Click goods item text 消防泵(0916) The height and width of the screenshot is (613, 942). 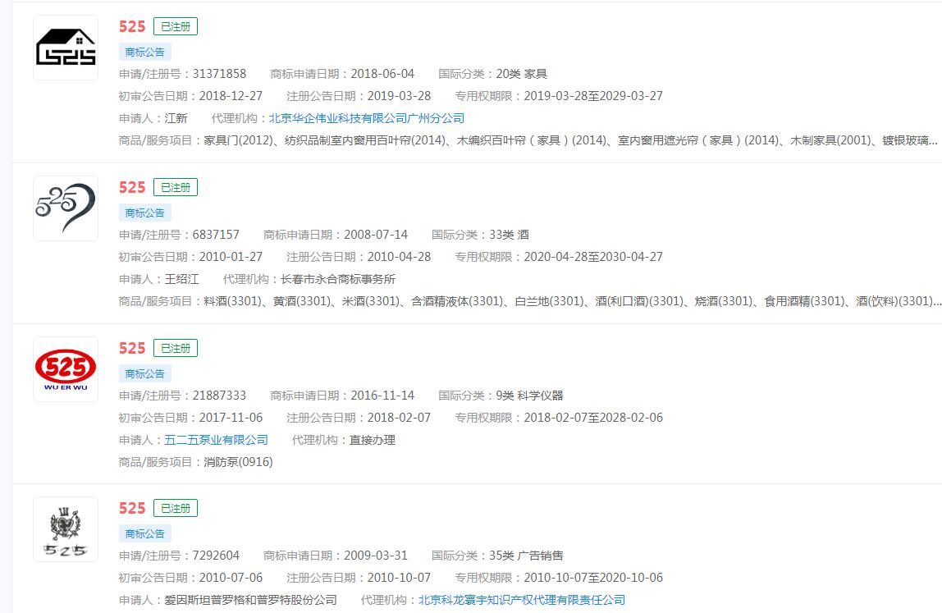pos(238,462)
